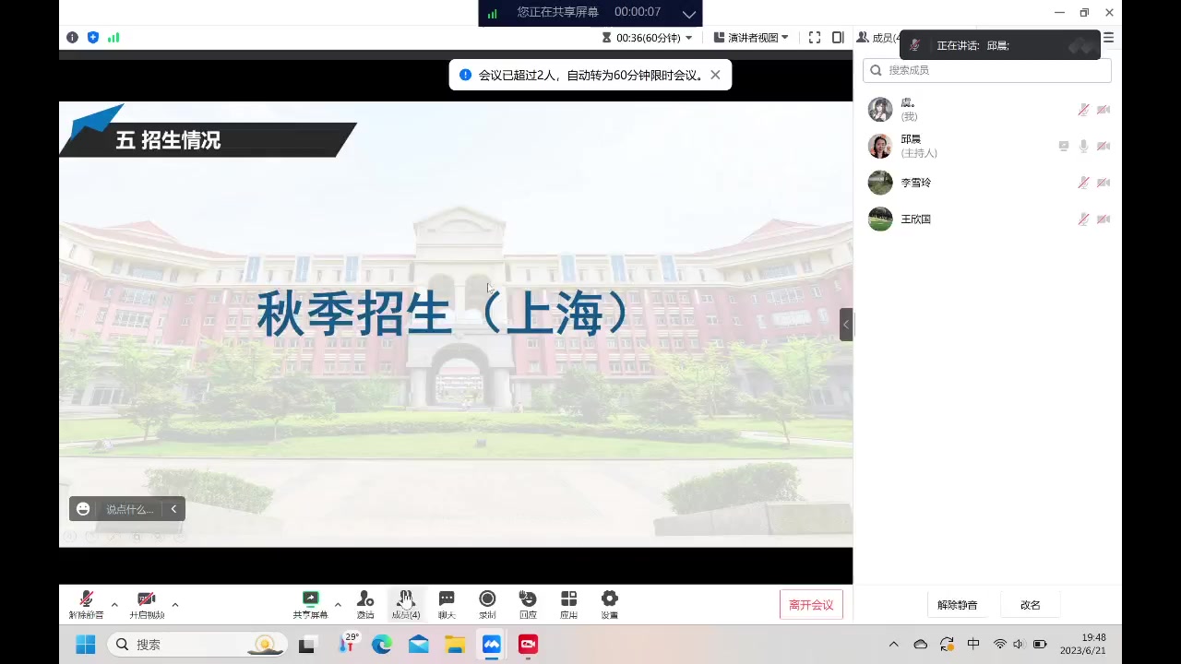The height and width of the screenshot is (664, 1181).
Task: Open audio options arrow beside 解除静音
Action: (114, 605)
